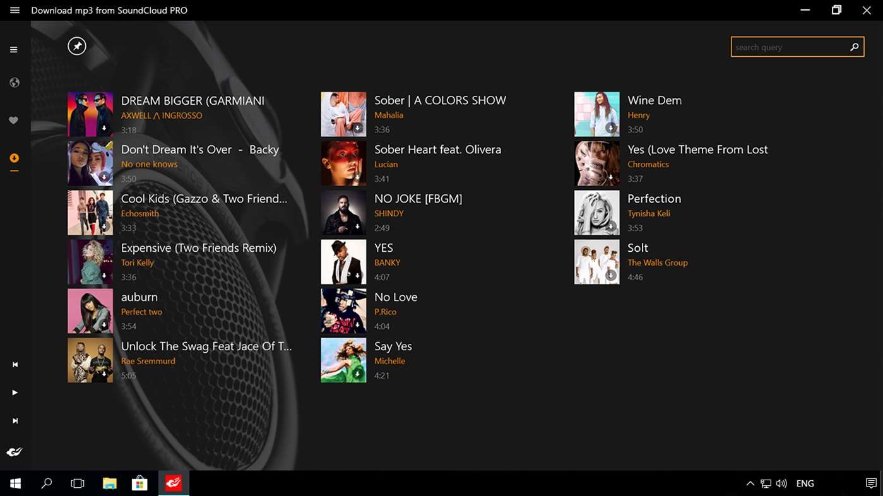Download Unlock The Swag track
This screenshot has width=883, height=496.
tap(104, 374)
